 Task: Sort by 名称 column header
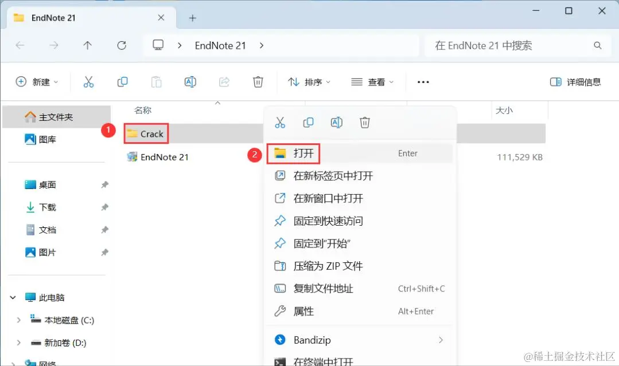(x=142, y=111)
